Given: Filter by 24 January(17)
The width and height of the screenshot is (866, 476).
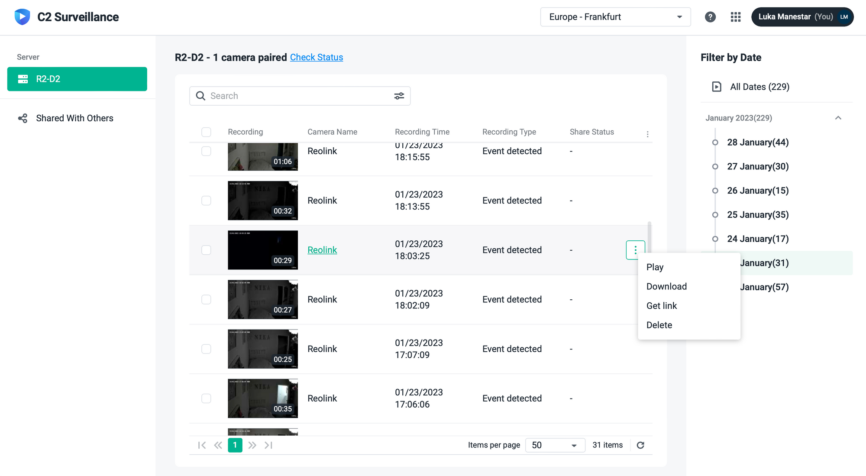Looking at the screenshot, I should pos(758,239).
